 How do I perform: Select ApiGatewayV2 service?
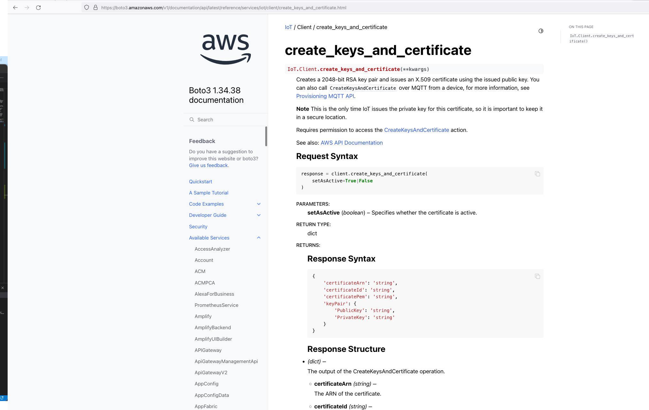click(211, 373)
